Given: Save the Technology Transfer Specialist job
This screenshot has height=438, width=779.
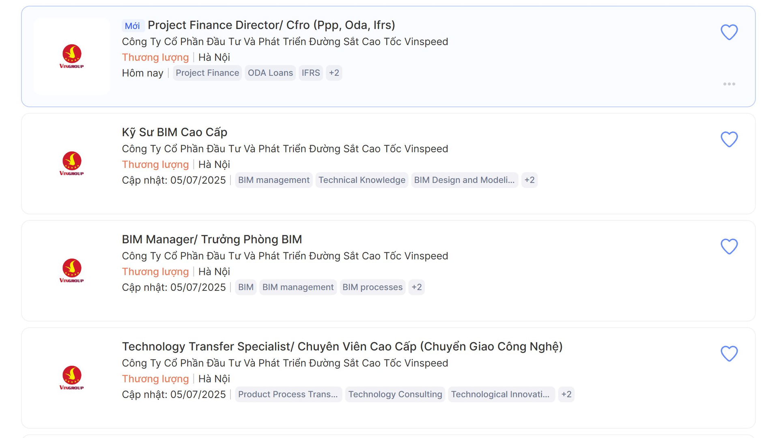Looking at the screenshot, I should coord(729,354).
